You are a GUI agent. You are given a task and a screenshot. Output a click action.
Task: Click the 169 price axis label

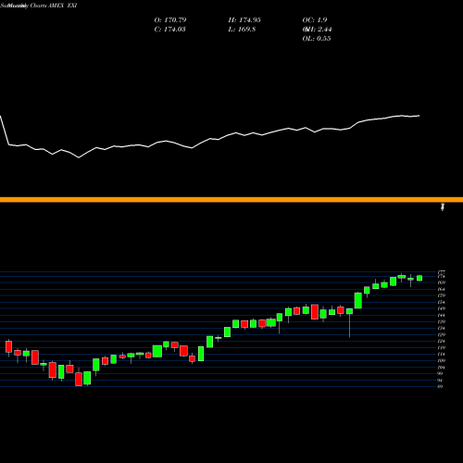441,282
